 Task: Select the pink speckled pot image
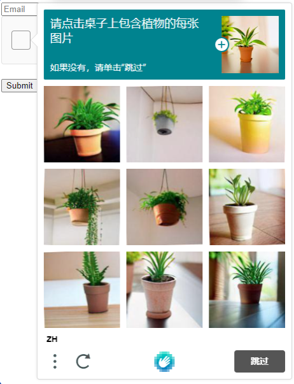[165, 290]
